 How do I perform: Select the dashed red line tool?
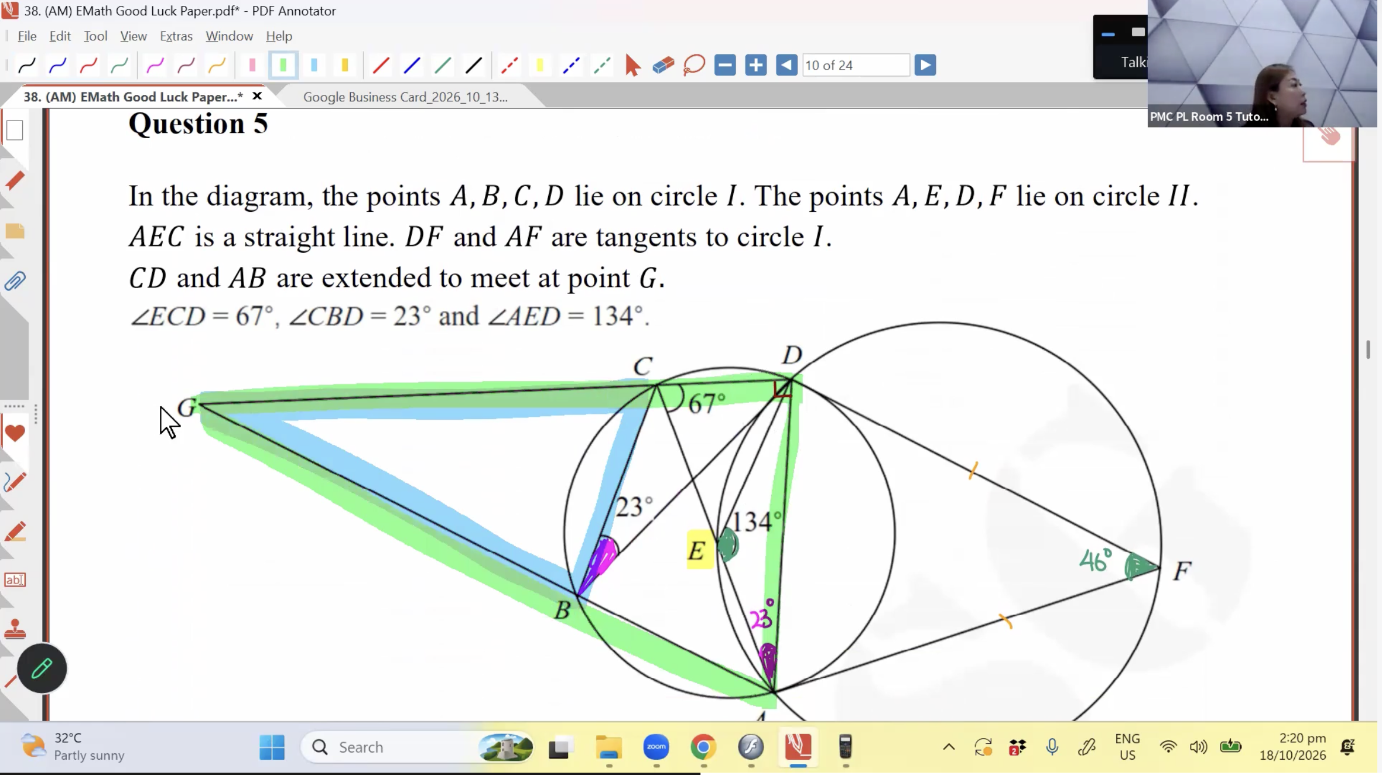[x=509, y=65]
